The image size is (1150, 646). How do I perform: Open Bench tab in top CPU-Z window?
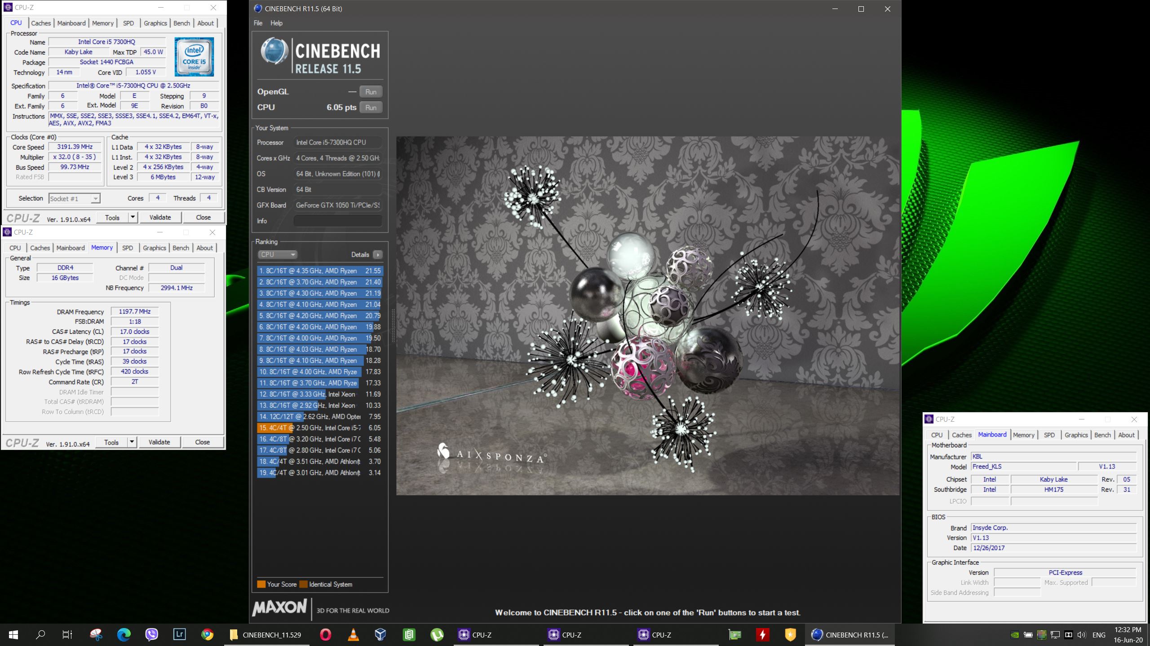point(182,23)
